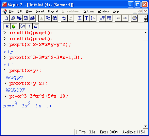
Task: Open the Window menu
Action: pyautogui.click(x=103, y=11)
